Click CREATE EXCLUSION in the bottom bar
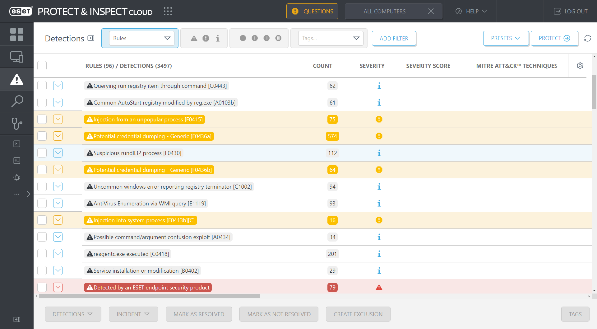 pyautogui.click(x=358, y=314)
